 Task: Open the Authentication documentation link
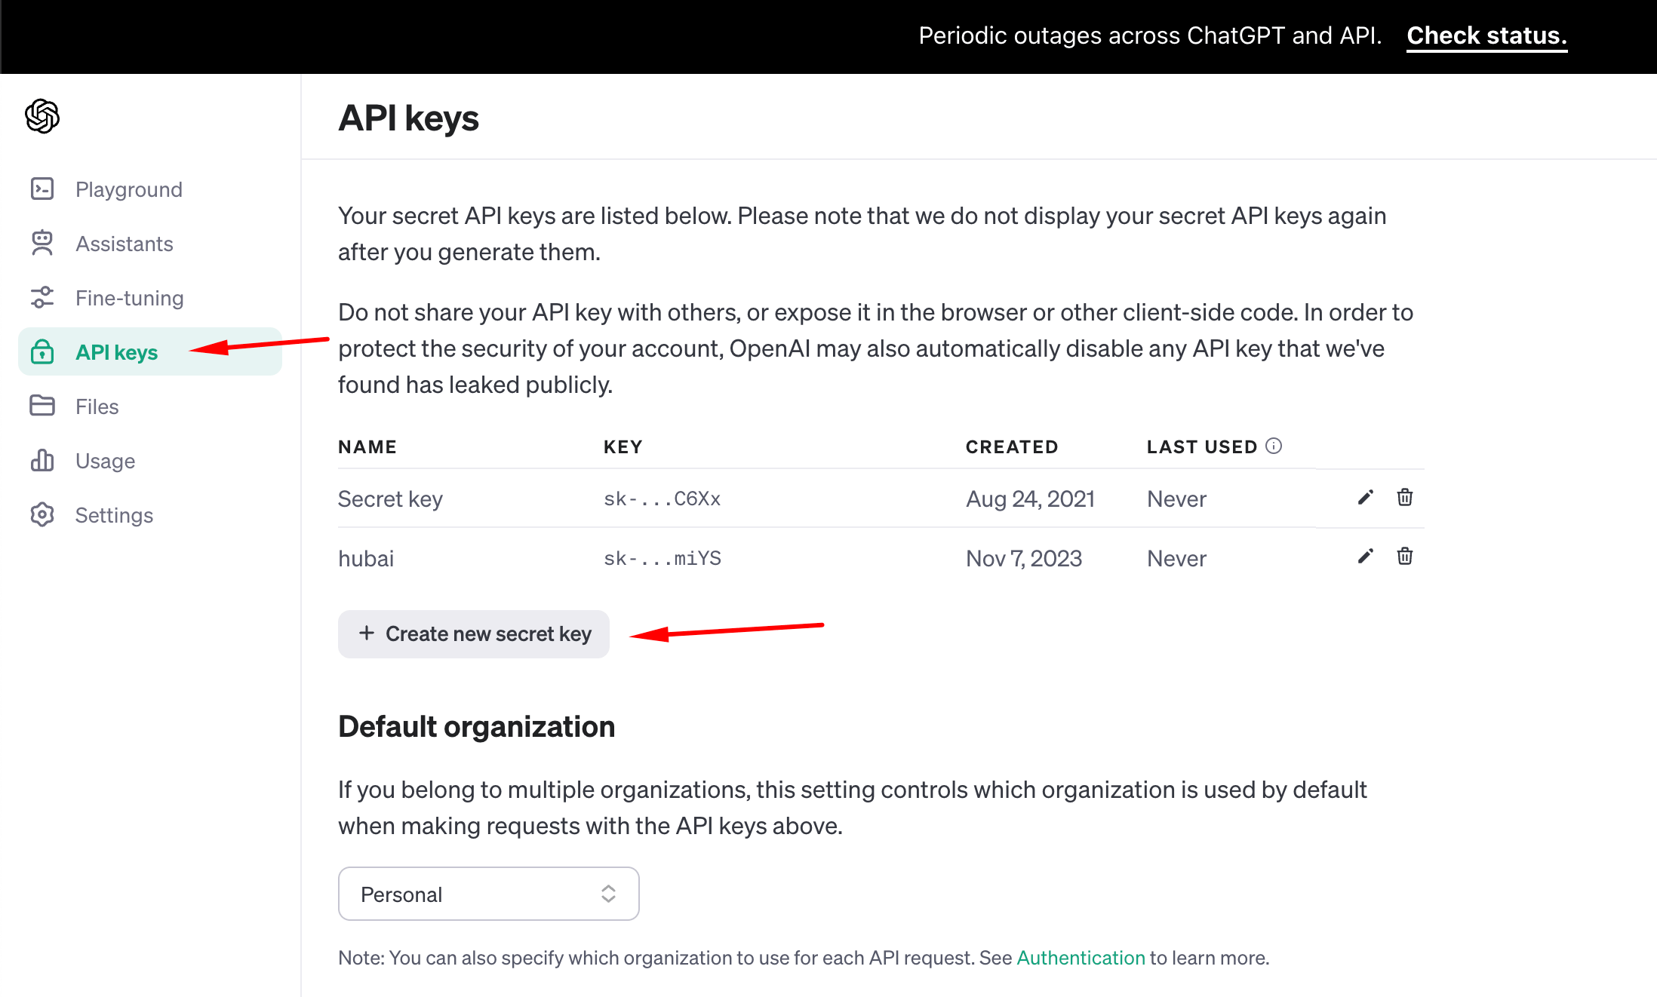pyautogui.click(x=1081, y=957)
